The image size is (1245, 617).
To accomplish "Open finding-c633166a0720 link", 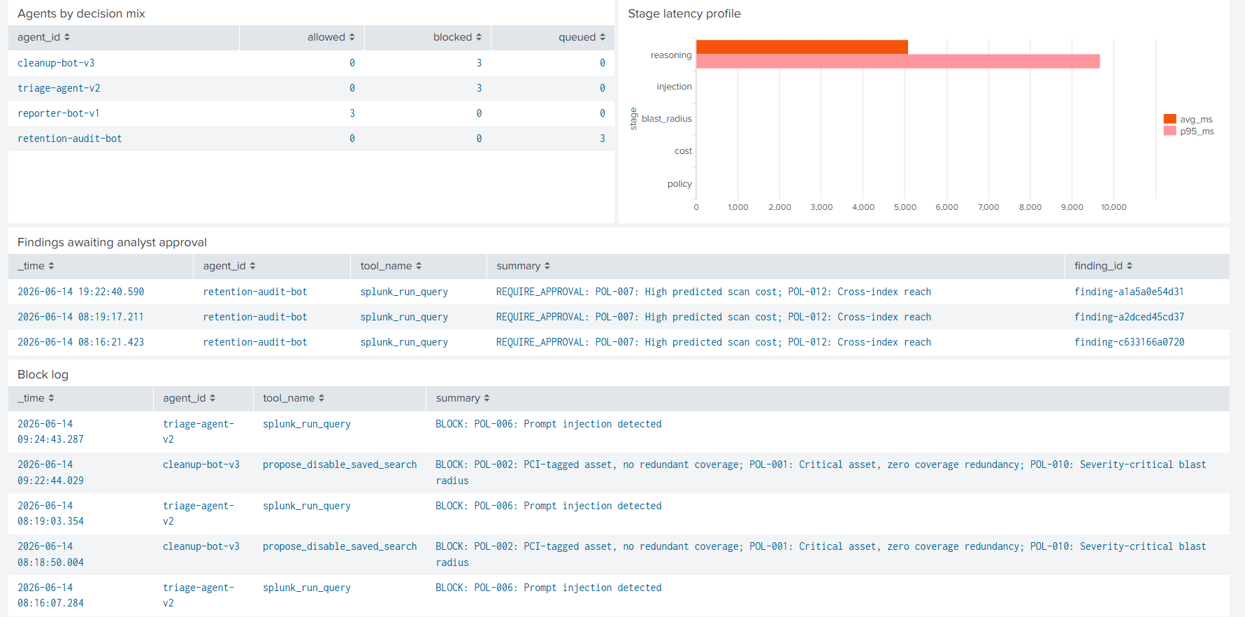I will pyautogui.click(x=1129, y=342).
